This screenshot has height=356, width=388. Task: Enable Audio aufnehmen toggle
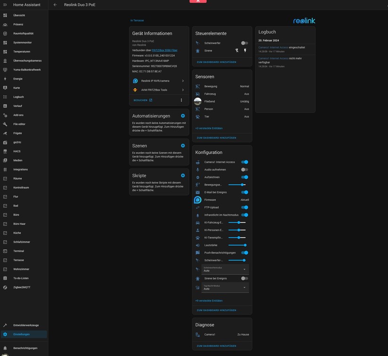coord(244,169)
